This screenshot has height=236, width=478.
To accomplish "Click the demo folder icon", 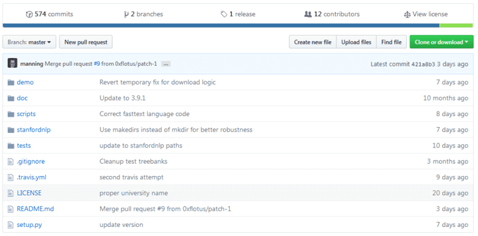I will [x=11, y=83].
